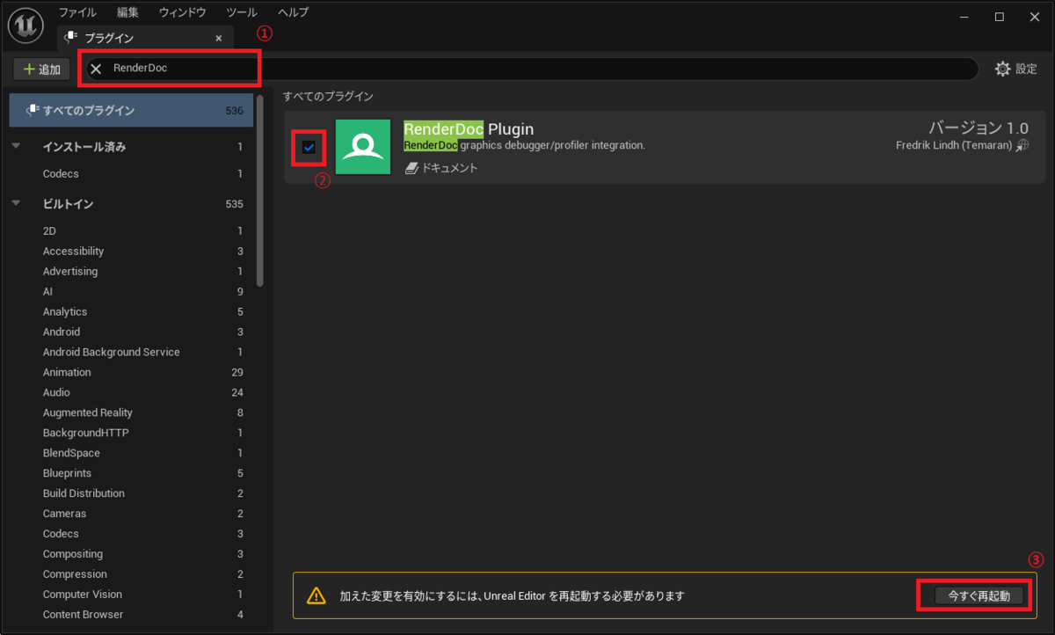
Task: Select the Build Distribution category
Action: pos(131,493)
